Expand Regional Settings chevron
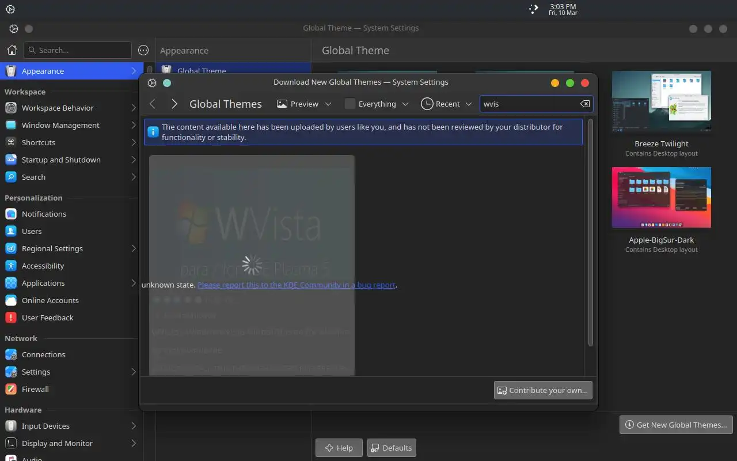 (134, 248)
